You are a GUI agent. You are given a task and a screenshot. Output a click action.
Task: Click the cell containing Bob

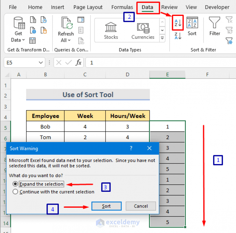(45, 127)
